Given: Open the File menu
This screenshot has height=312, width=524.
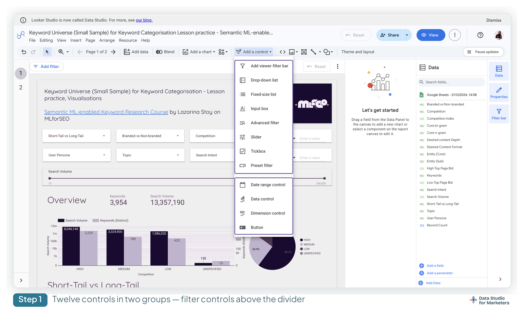Looking at the screenshot, I should click(x=32, y=40).
